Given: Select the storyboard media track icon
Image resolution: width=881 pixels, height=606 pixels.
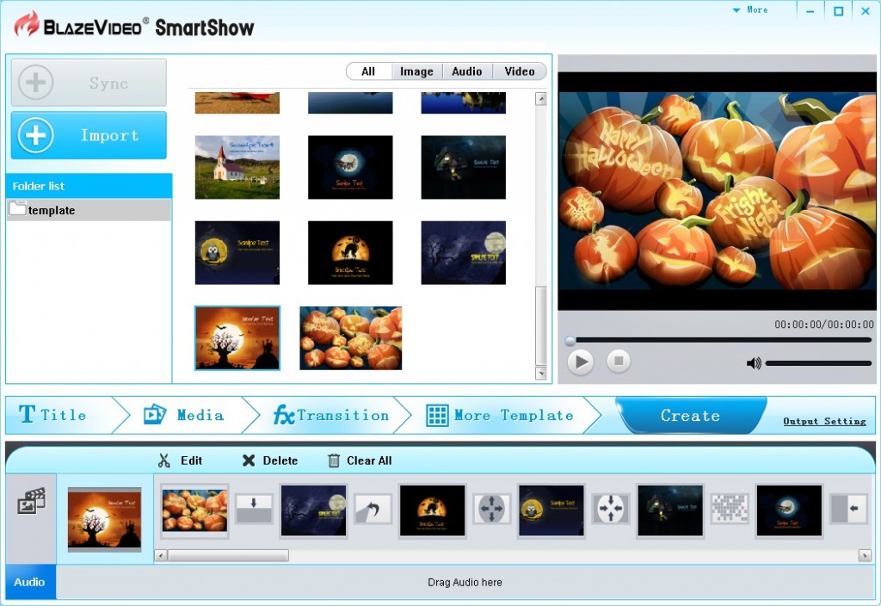Looking at the screenshot, I should click(31, 501).
